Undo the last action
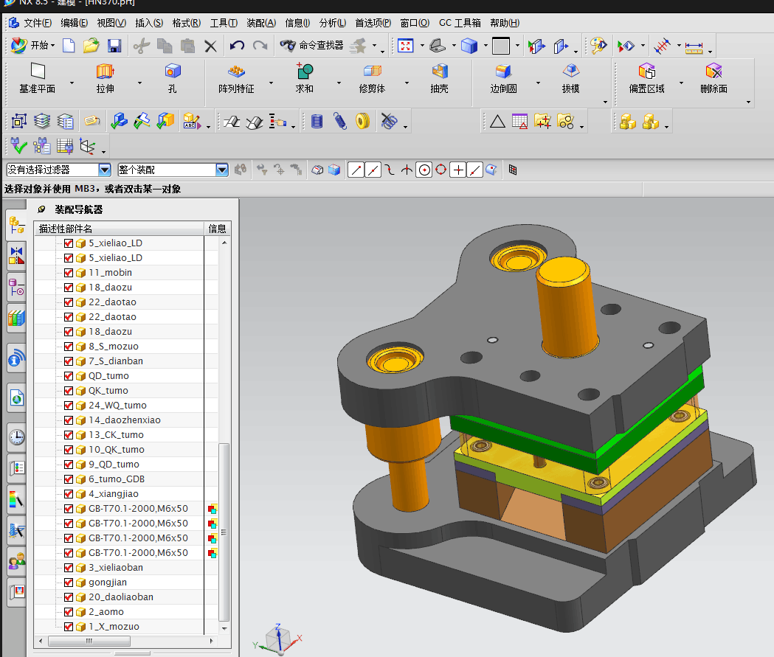The width and height of the screenshot is (774, 657). 237,46
